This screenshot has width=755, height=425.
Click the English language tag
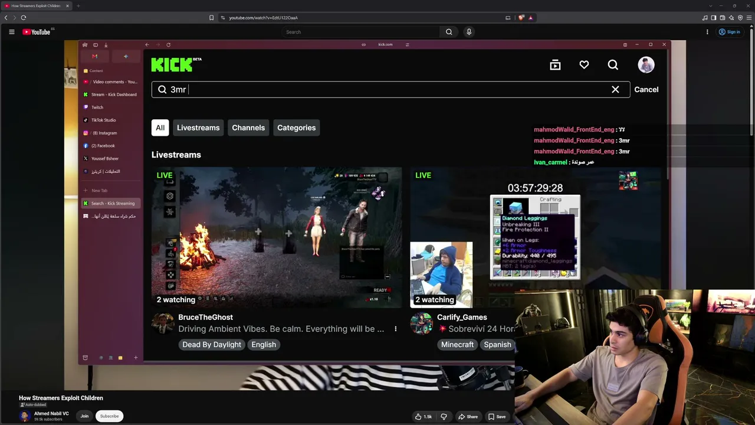264,345
